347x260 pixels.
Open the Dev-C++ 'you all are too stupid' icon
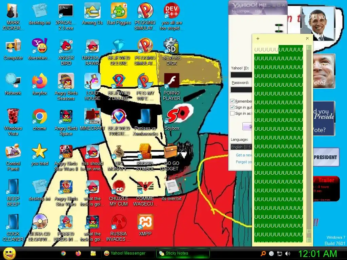coord(172,16)
